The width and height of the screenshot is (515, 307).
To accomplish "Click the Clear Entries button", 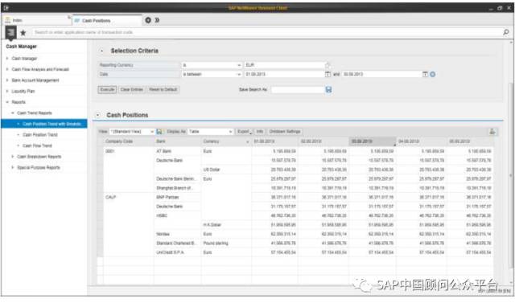I will (131, 89).
